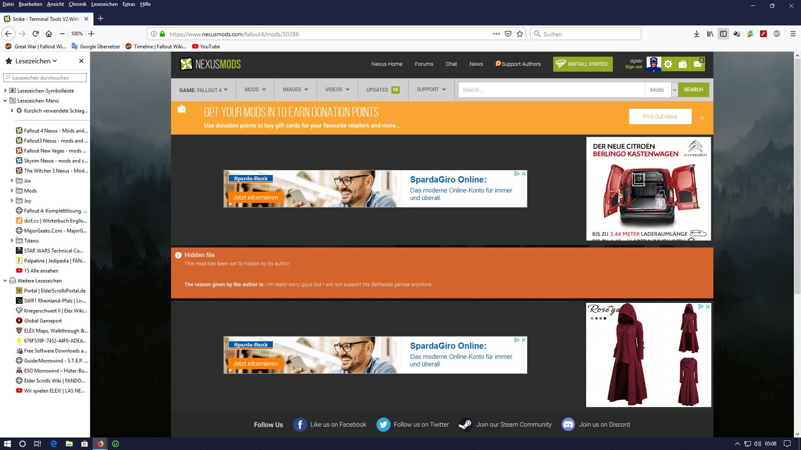Screen dimensions: 801x450
Task: Open Firefox downloads arrow icon
Action: click(696, 34)
